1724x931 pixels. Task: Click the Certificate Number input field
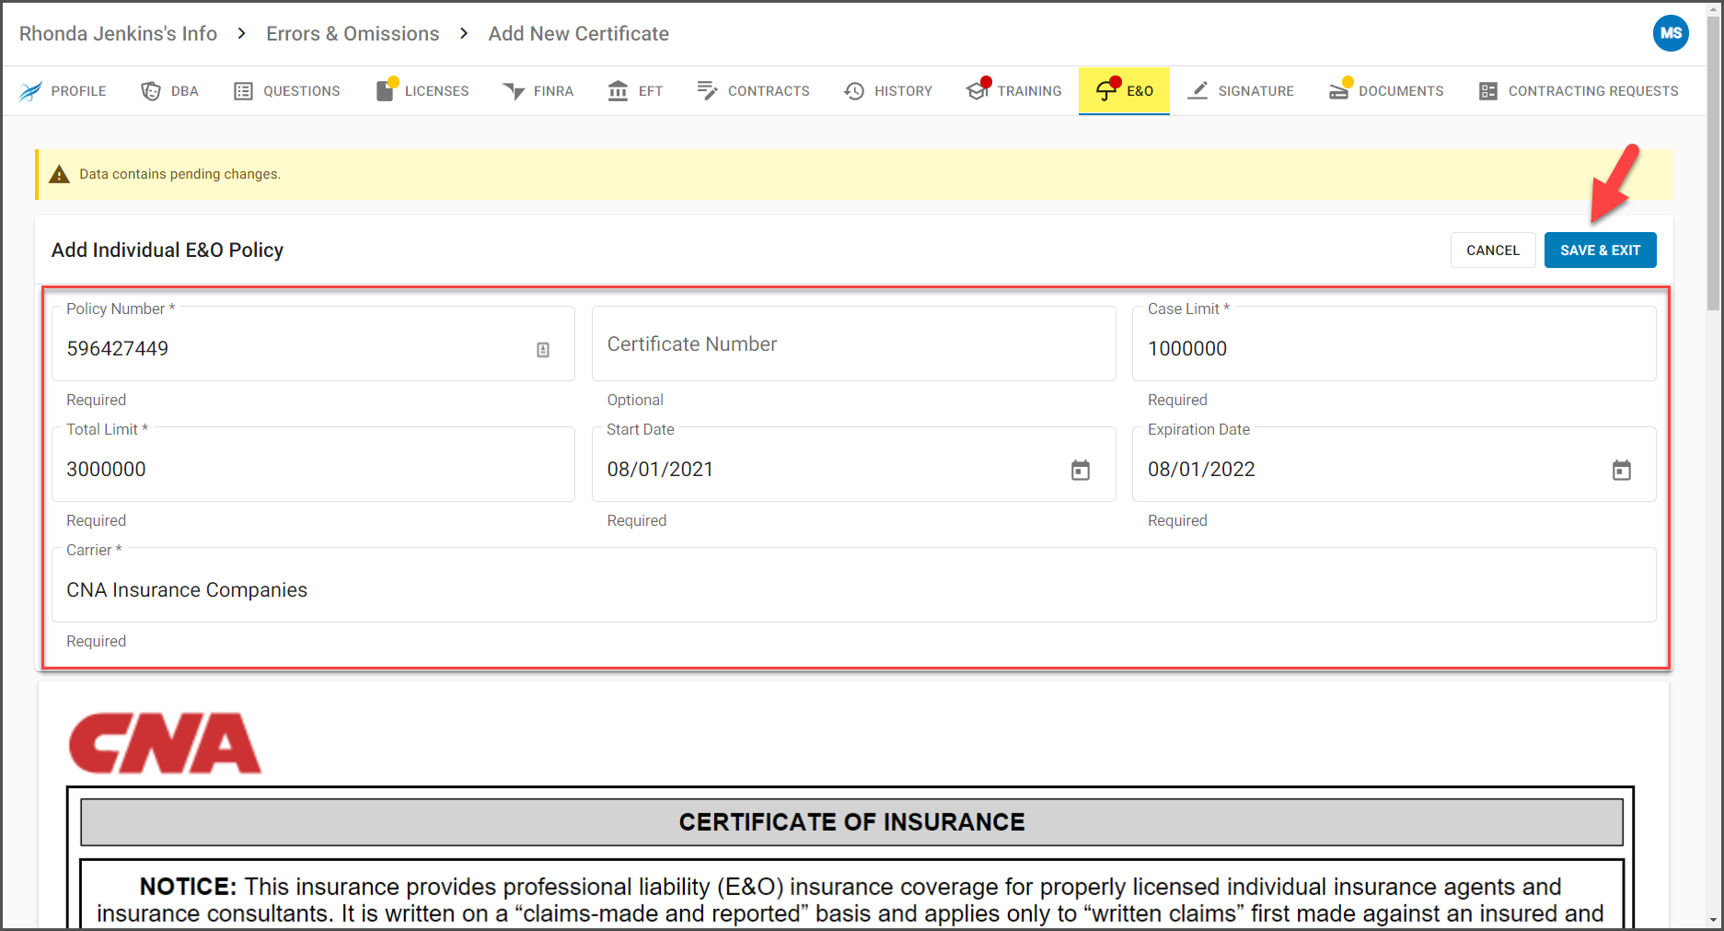854,343
